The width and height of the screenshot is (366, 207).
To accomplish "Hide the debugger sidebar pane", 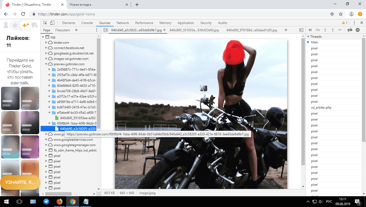I will tap(301, 30).
